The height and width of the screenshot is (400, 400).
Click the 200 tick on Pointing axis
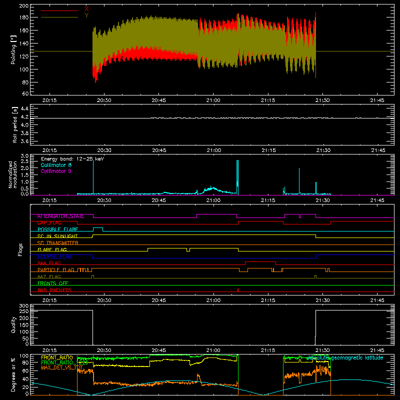[24, 5]
